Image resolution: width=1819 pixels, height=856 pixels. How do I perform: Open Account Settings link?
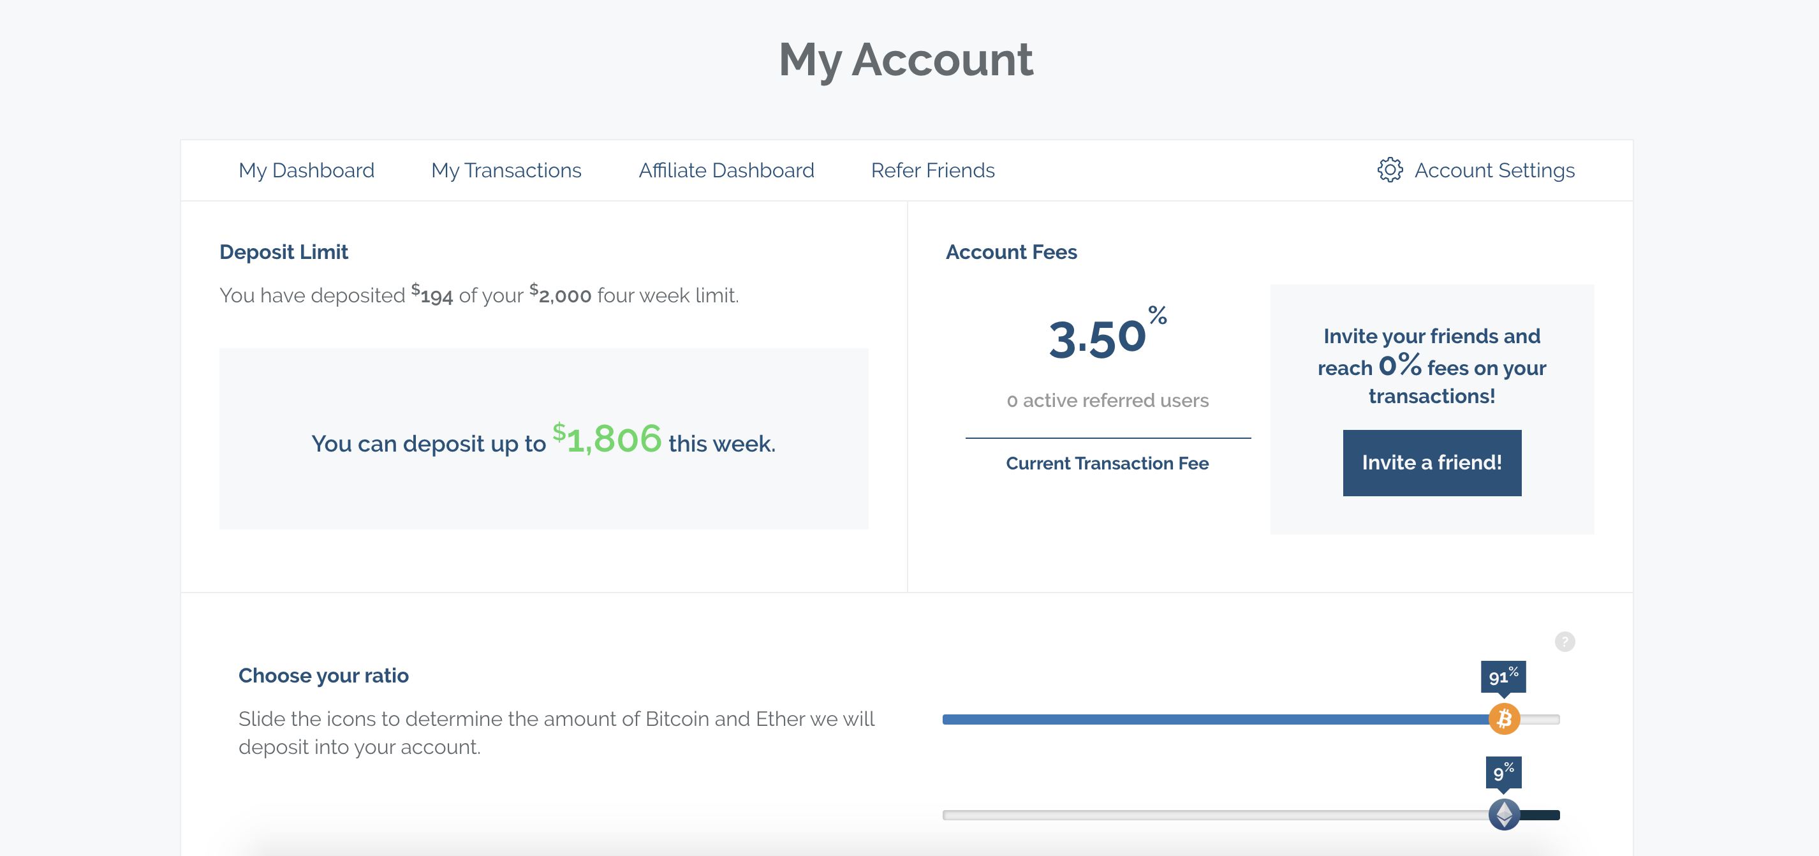(x=1494, y=170)
